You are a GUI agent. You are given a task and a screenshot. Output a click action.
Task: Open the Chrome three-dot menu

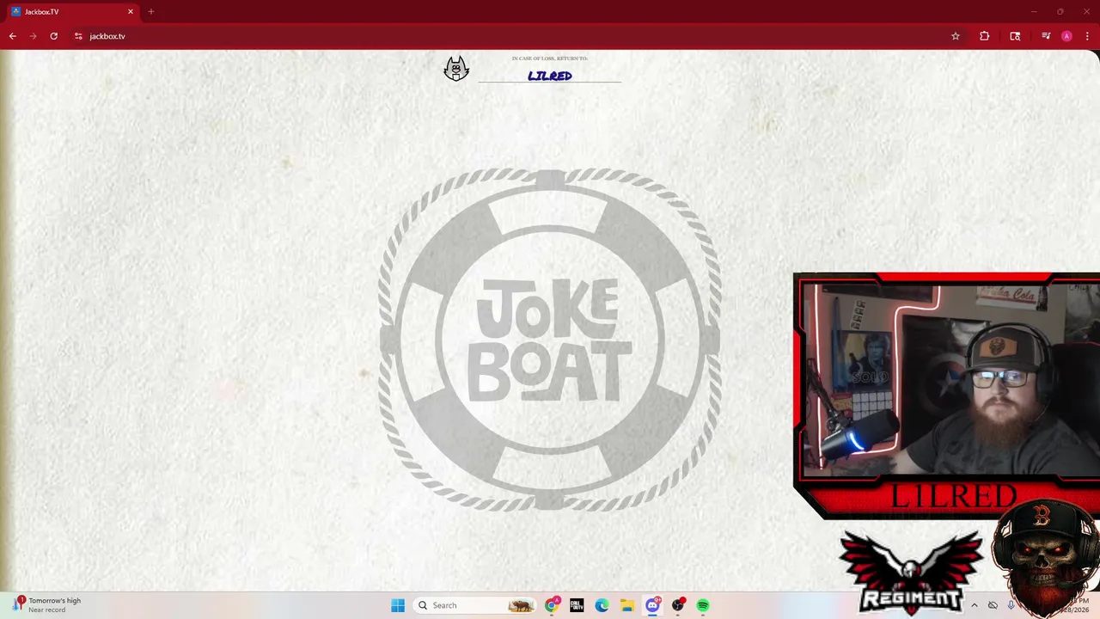click(1087, 36)
